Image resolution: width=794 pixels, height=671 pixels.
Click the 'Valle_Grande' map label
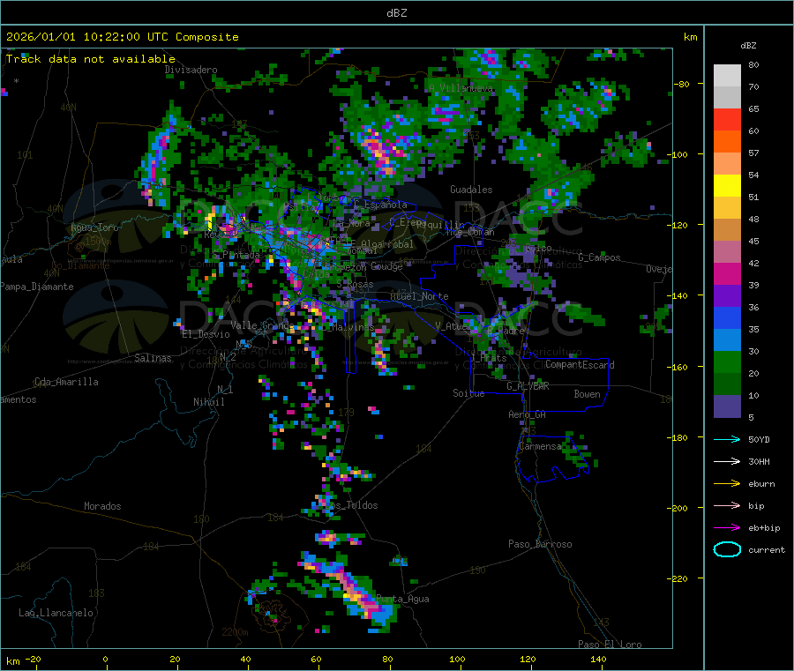tap(262, 324)
